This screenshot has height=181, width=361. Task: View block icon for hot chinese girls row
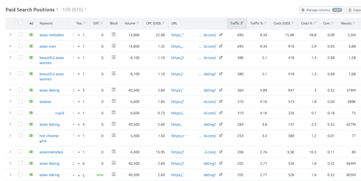pyautogui.click(x=113, y=135)
